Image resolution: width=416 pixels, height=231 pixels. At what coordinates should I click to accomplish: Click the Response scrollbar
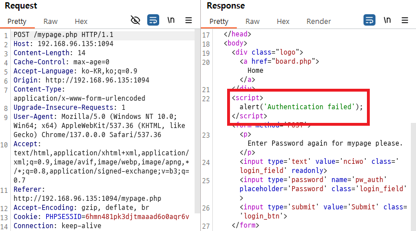point(413,177)
